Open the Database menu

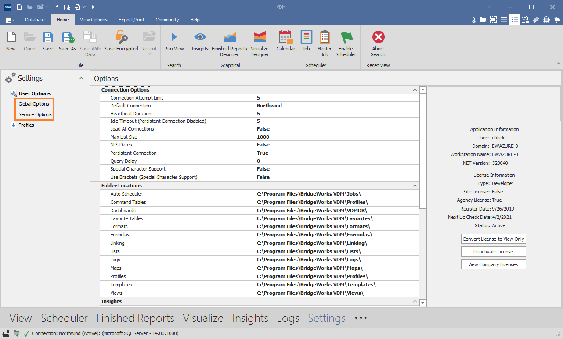35,20
